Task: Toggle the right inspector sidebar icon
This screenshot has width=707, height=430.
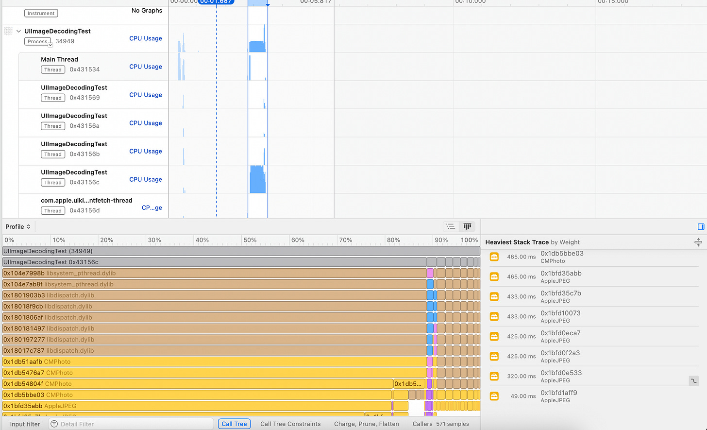Action: point(701,226)
